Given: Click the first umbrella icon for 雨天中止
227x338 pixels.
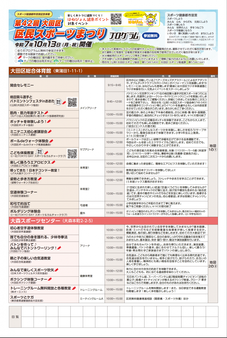Looking at the screenshot, I should [20, 61].
